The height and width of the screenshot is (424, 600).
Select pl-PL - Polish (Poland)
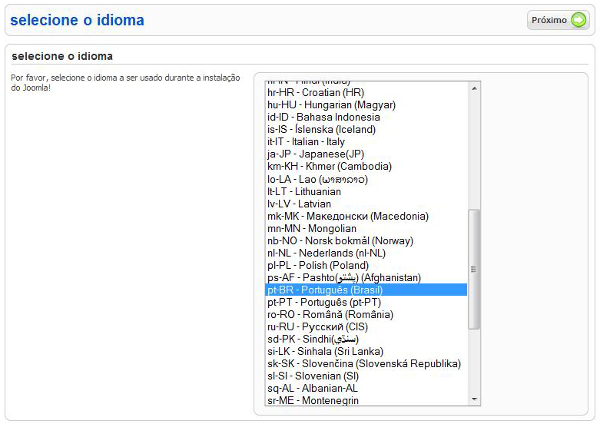click(x=366, y=265)
